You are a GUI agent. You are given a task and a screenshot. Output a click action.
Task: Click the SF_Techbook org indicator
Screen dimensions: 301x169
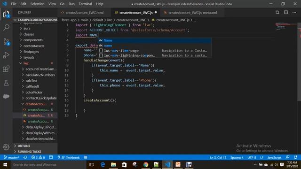(x=68, y=158)
